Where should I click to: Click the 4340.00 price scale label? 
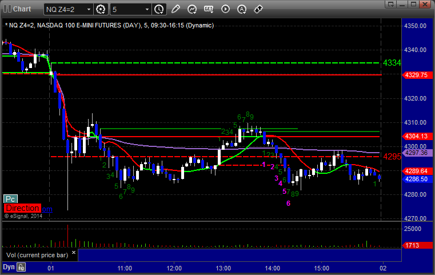click(x=416, y=50)
